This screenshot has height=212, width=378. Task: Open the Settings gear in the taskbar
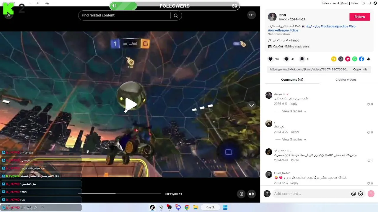coord(161,207)
